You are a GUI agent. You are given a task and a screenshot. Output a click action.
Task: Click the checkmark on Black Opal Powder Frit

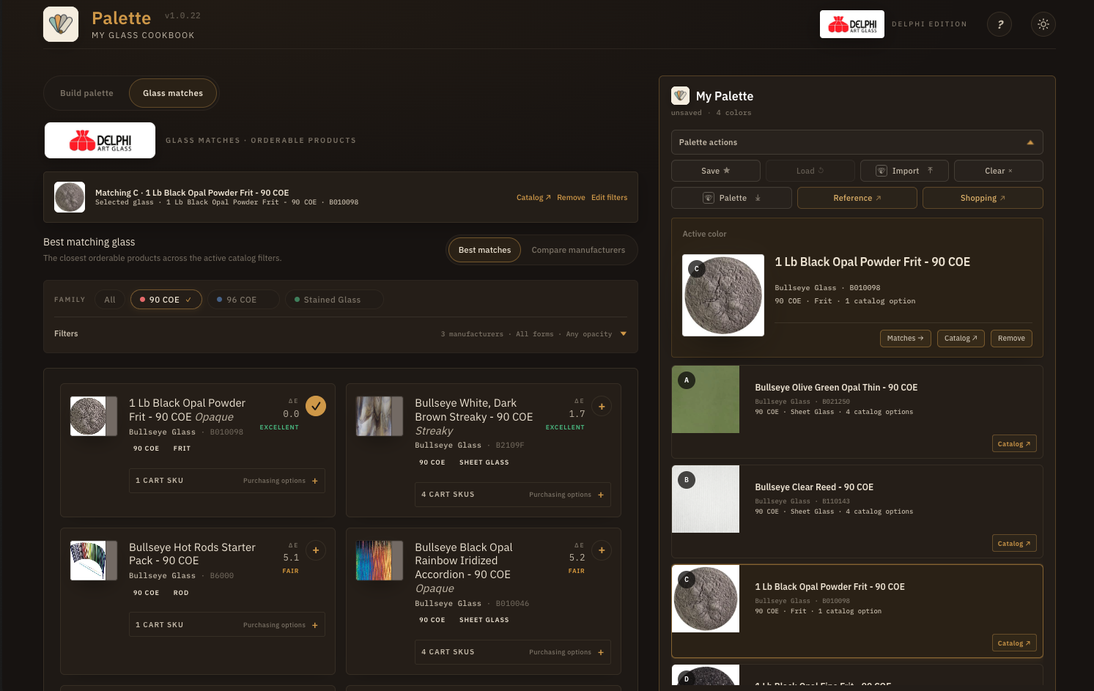[316, 406]
